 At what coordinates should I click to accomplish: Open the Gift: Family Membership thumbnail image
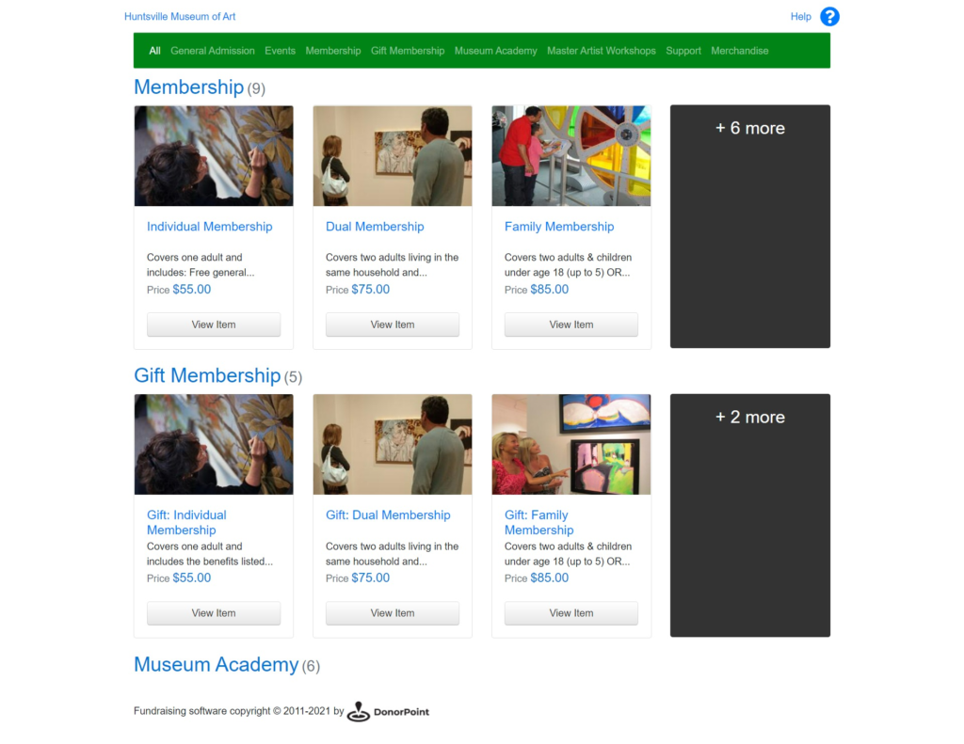tap(571, 444)
